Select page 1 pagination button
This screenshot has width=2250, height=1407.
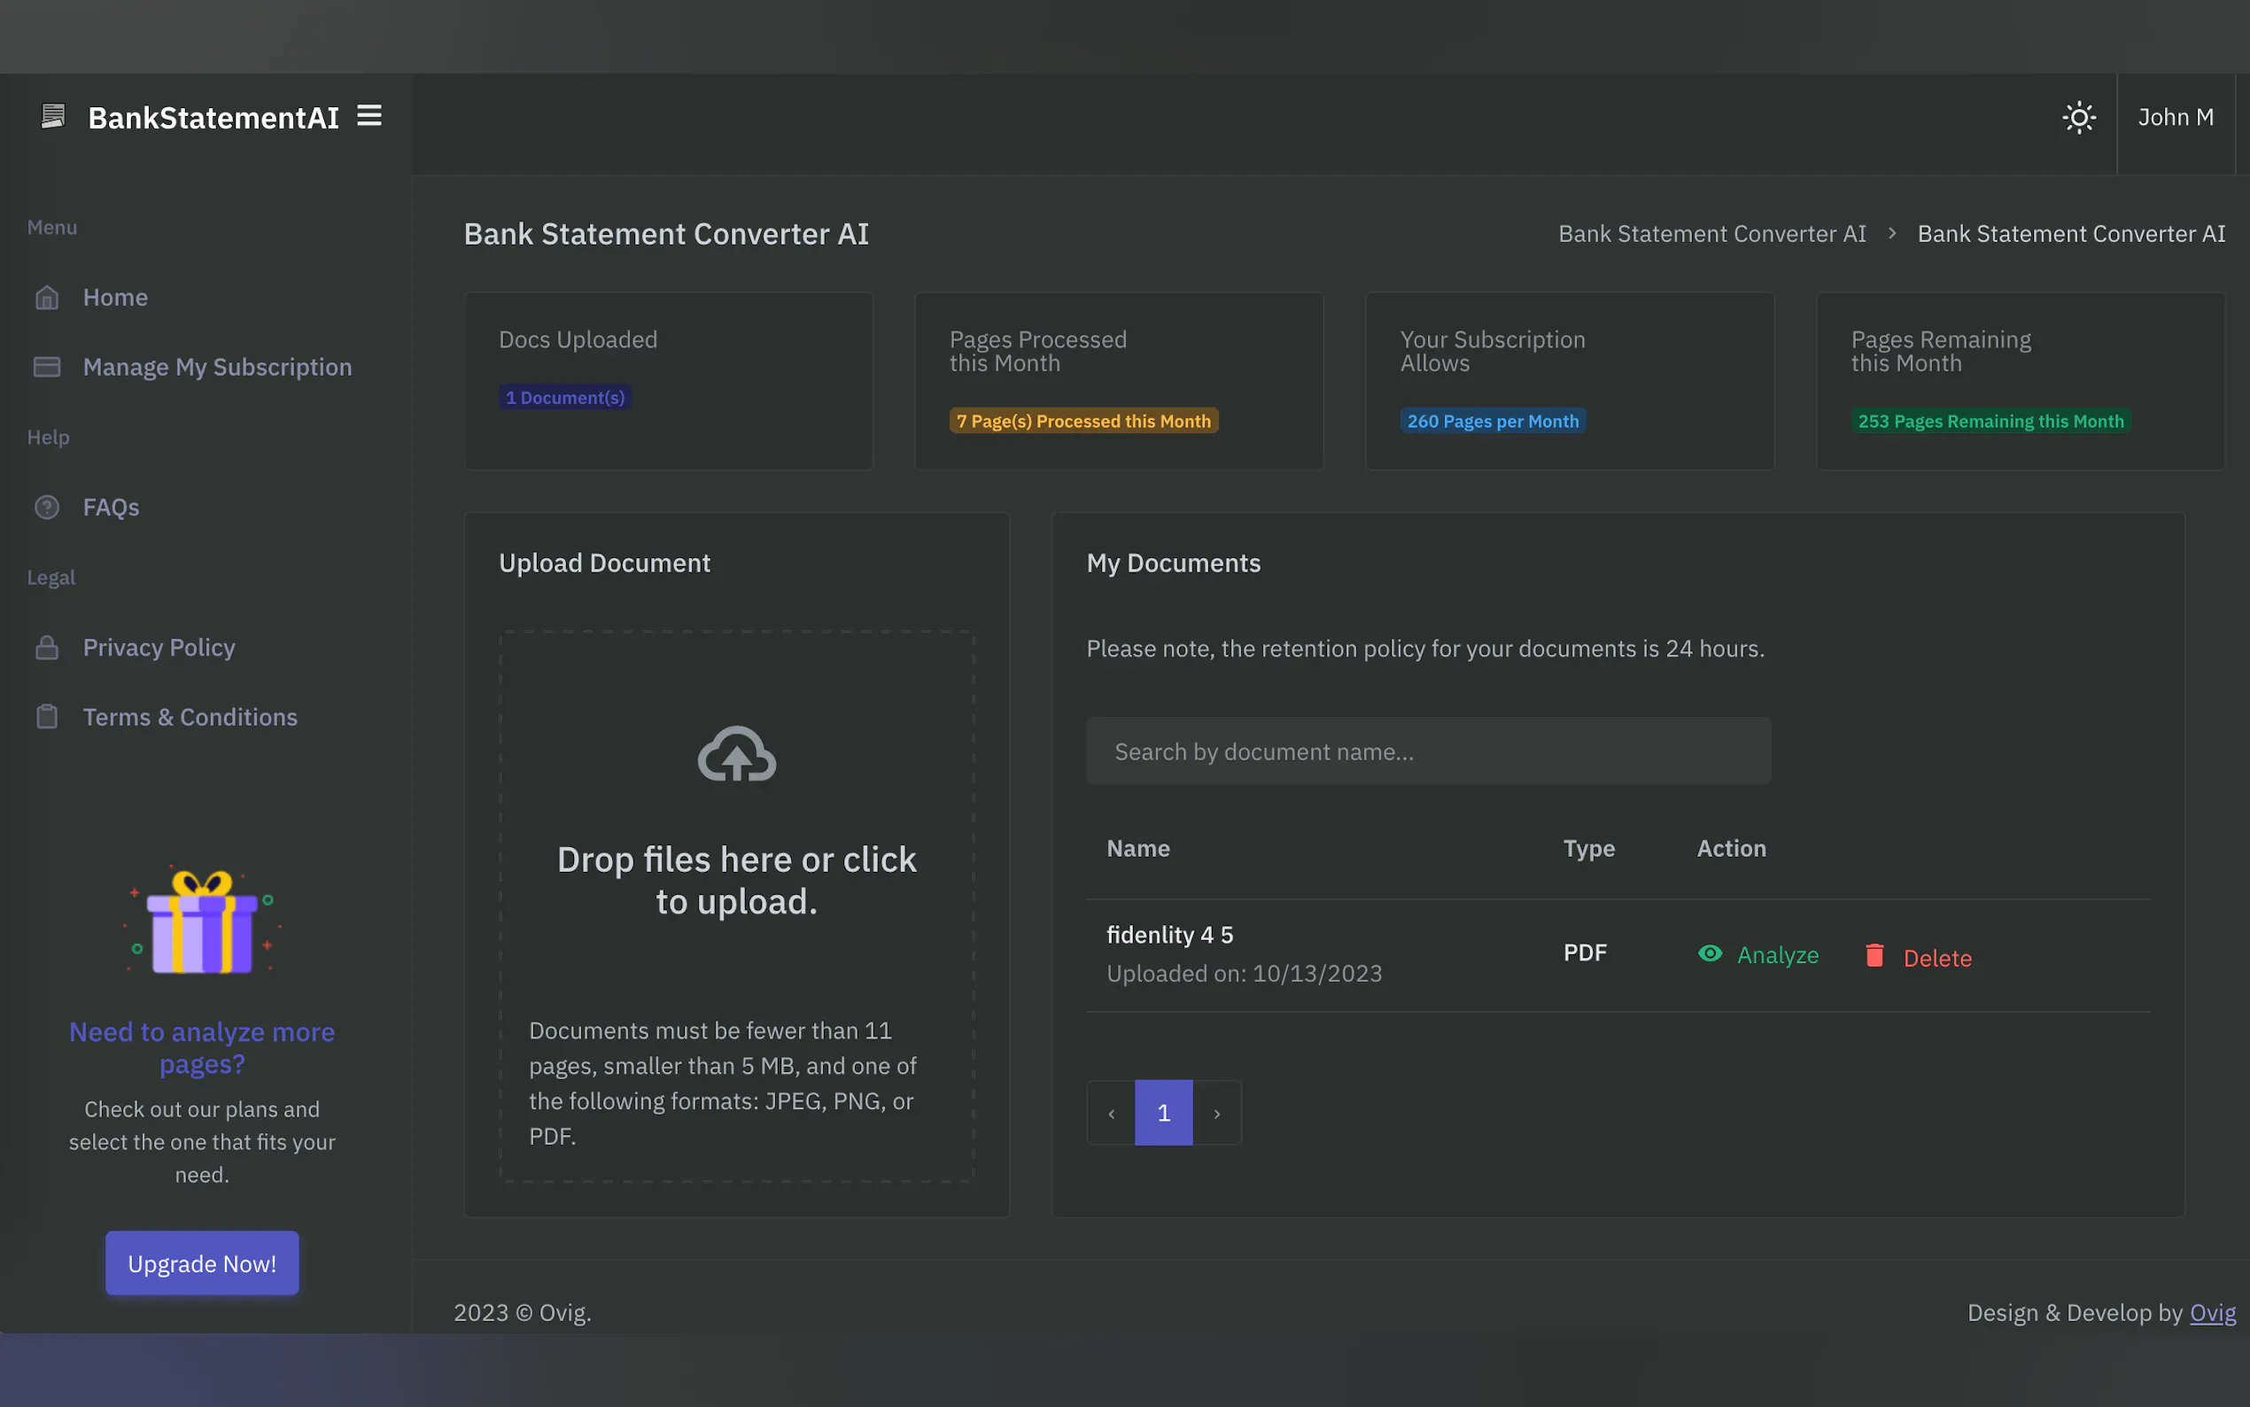pyautogui.click(x=1164, y=1113)
